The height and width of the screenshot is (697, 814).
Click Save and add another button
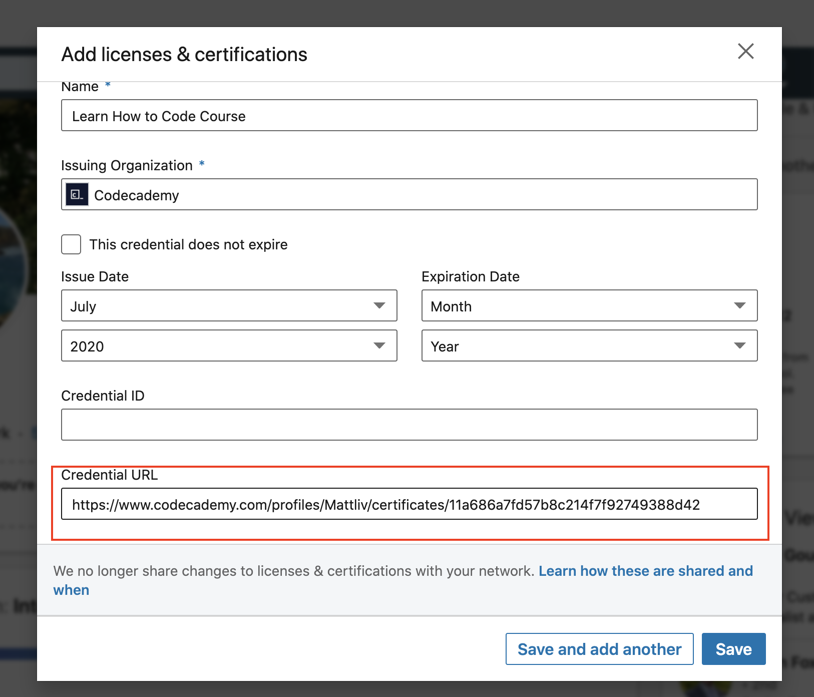click(x=599, y=649)
